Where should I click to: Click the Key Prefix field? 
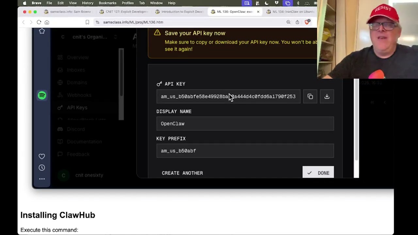pos(245,151)
